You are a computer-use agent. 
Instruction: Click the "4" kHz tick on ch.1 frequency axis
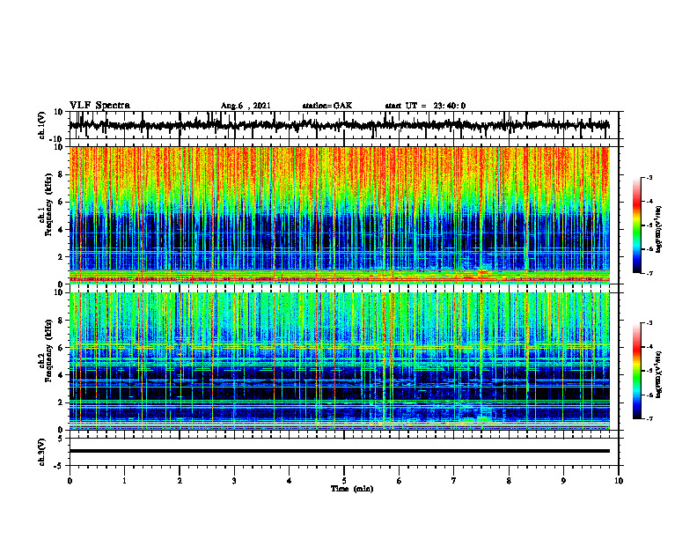pos(62,230)
